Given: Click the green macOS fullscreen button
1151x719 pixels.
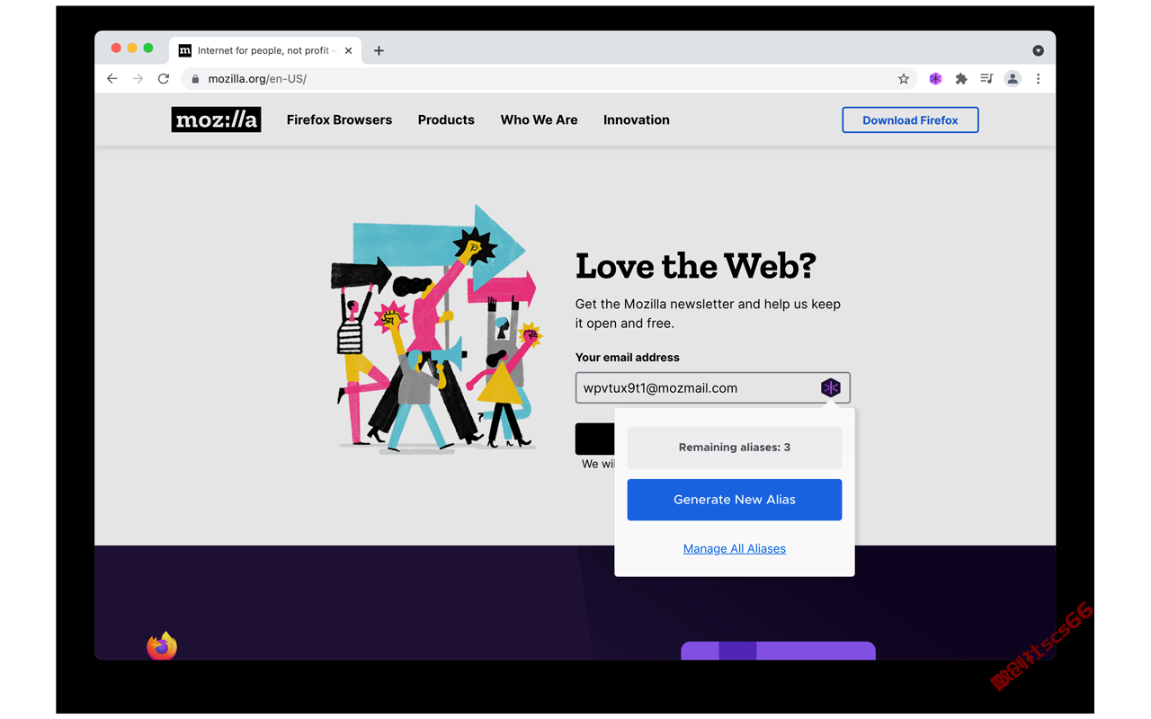Looking at the screenshot, I should (148, 48).
